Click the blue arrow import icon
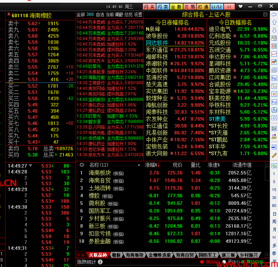278x267 pixels. point(274,147)
